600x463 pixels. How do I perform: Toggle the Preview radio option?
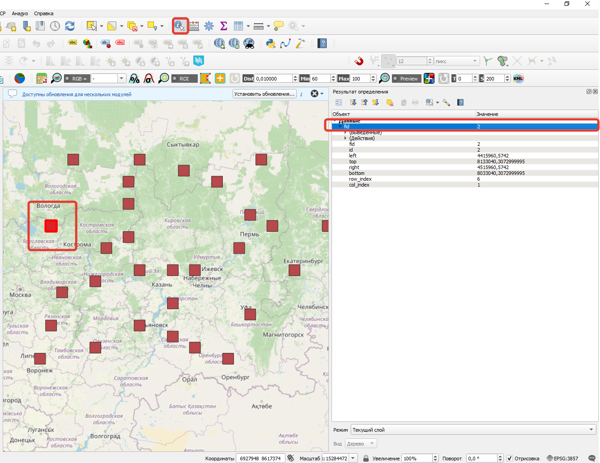click(x=395, y=79)
